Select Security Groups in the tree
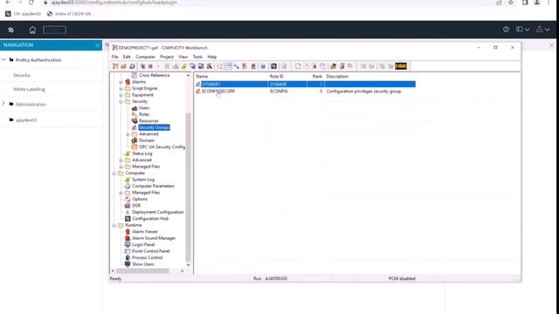This screenshot has height=314, width=559. coord(154,127)
